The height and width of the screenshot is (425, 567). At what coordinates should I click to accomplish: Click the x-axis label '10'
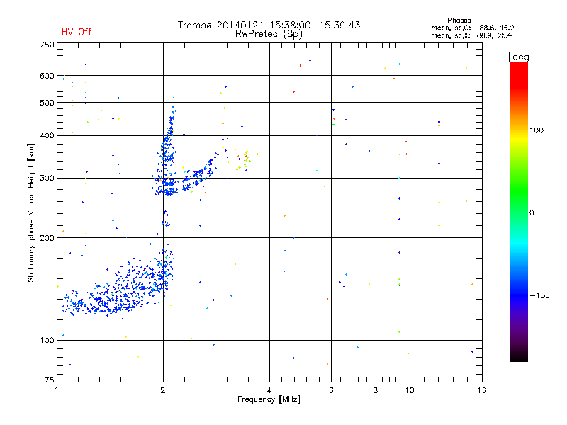point(410,390)
